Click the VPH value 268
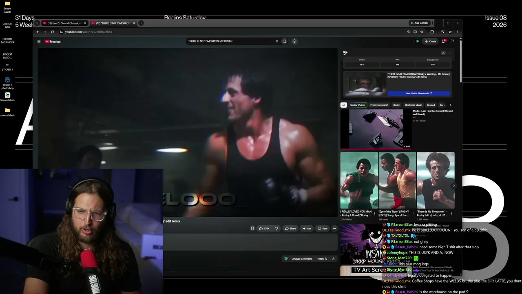Image resolution: width=522 pixels, height=294 pixels. [x=397, y=65]
